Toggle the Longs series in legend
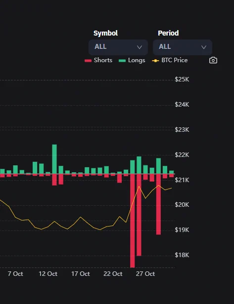Screen dimensions: 234x304 pos(132,60)
